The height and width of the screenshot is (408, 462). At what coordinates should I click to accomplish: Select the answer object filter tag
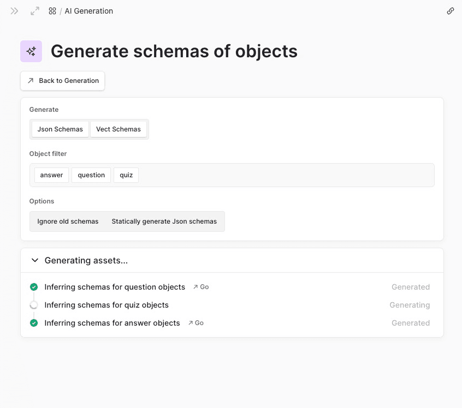tap(51, 175)
